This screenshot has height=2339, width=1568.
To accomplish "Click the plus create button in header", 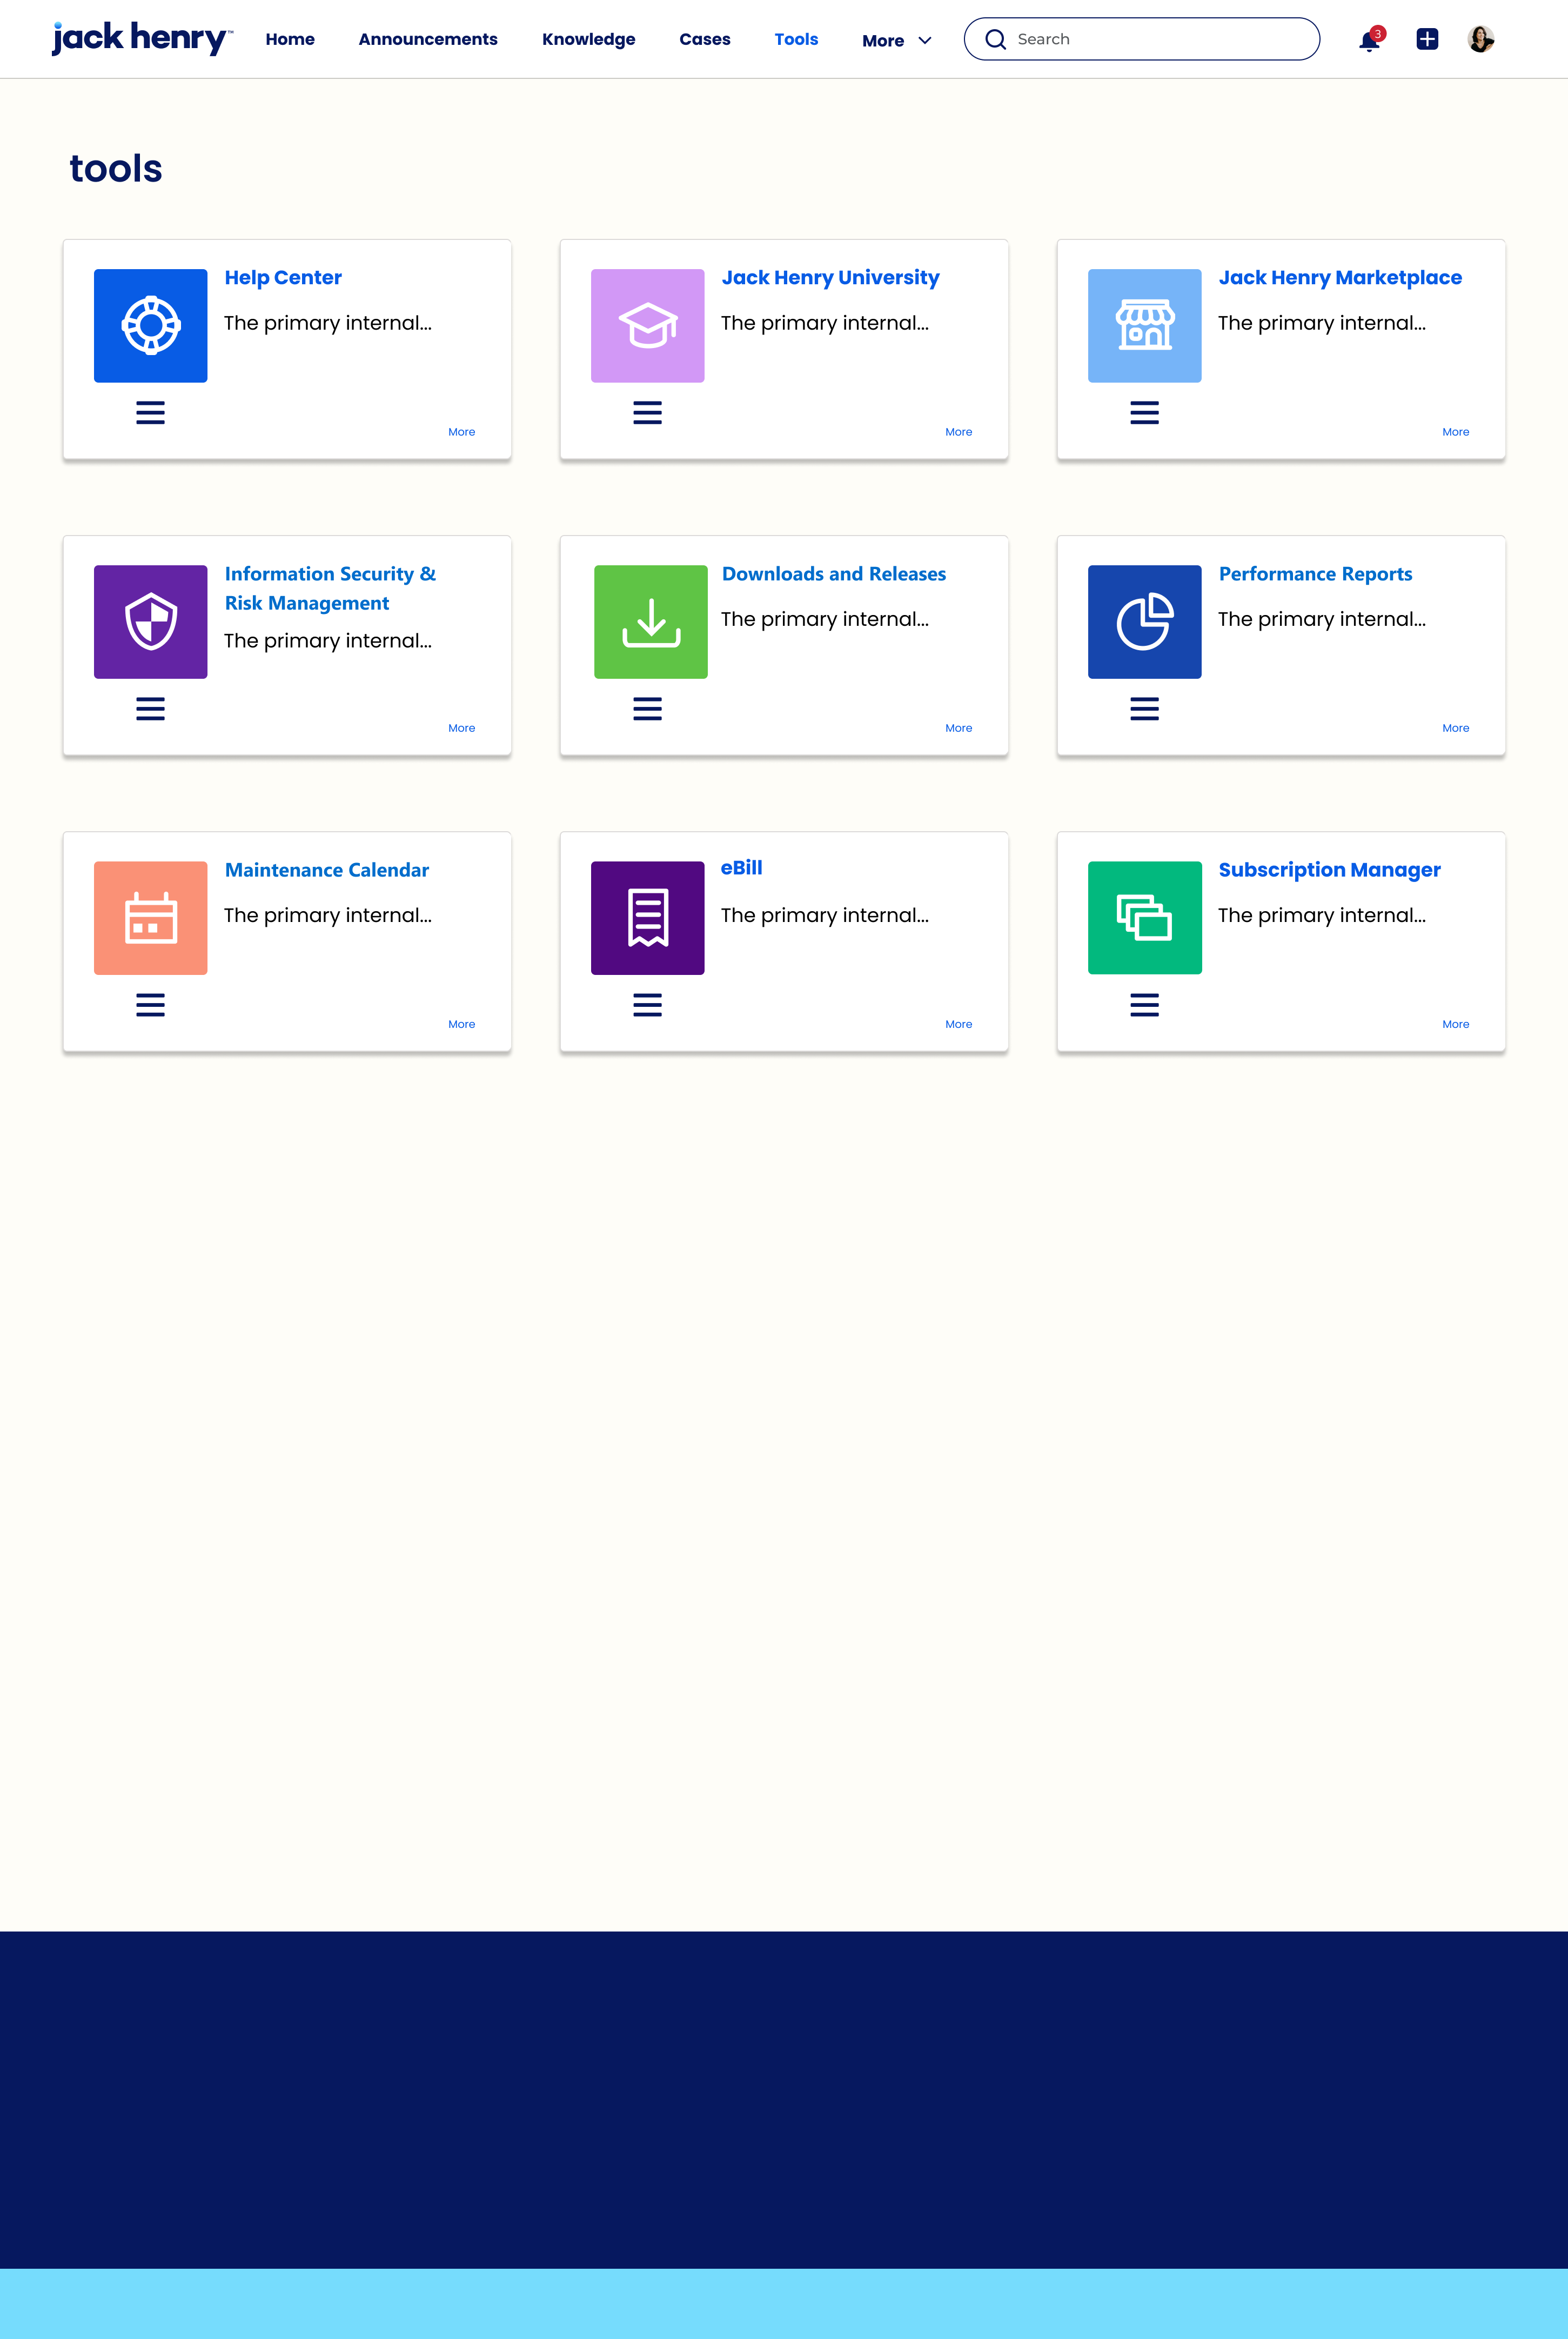I will pyautogui.click(x=1427, y=39).
